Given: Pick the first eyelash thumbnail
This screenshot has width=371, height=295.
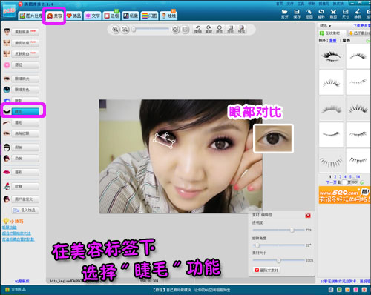Looking at the screenshot, I should 331,56.
